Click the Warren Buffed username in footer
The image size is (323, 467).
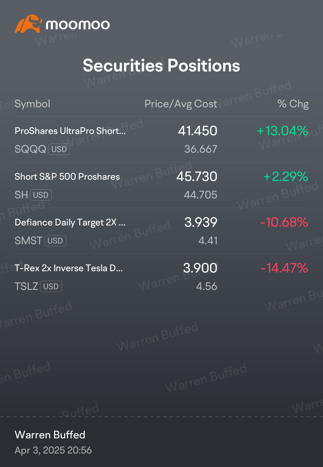click(x=50, y=435)
